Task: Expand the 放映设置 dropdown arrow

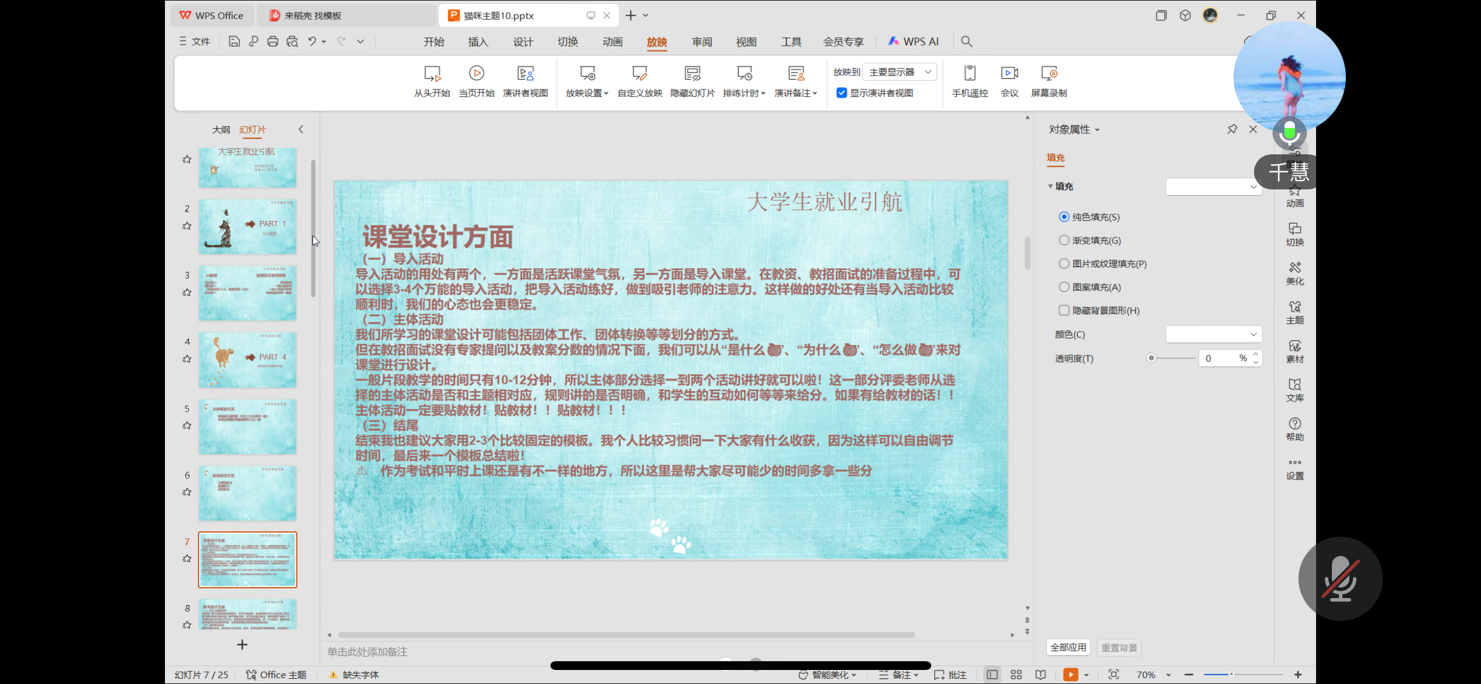Action: point(606,94)
